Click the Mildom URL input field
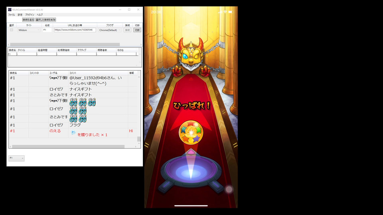Screen dimensions: 383x215 click(x=75, y=30)
